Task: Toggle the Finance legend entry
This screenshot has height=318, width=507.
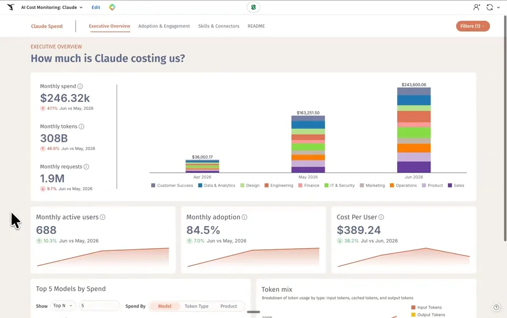Action: coord(309,185)
